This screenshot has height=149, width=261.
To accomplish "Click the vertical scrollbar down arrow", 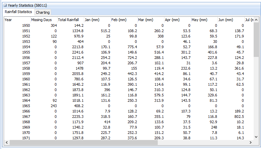I will click(x=256, y=137).
